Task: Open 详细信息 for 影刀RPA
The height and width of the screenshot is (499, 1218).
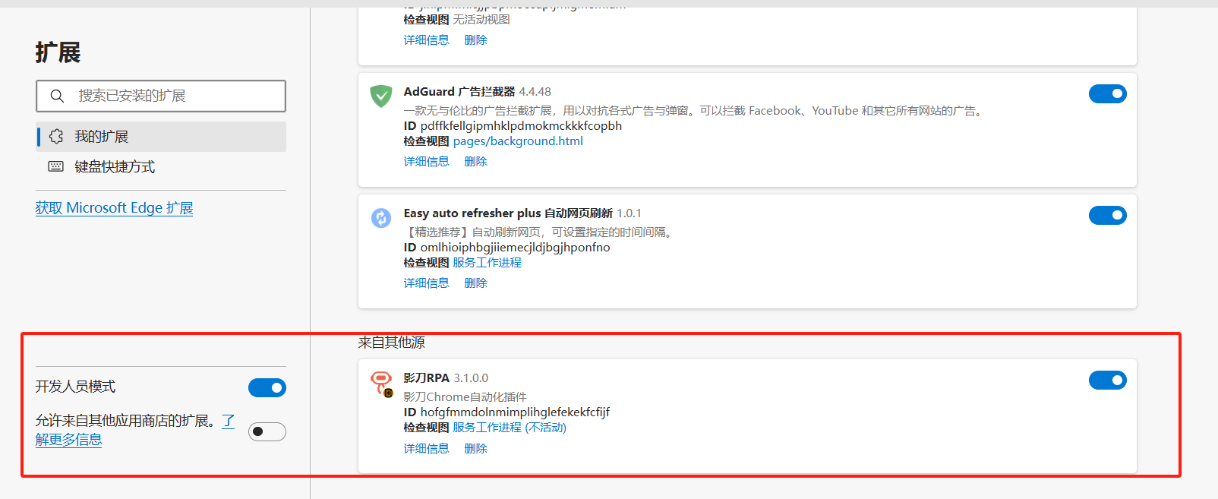Action: [426, 449]
